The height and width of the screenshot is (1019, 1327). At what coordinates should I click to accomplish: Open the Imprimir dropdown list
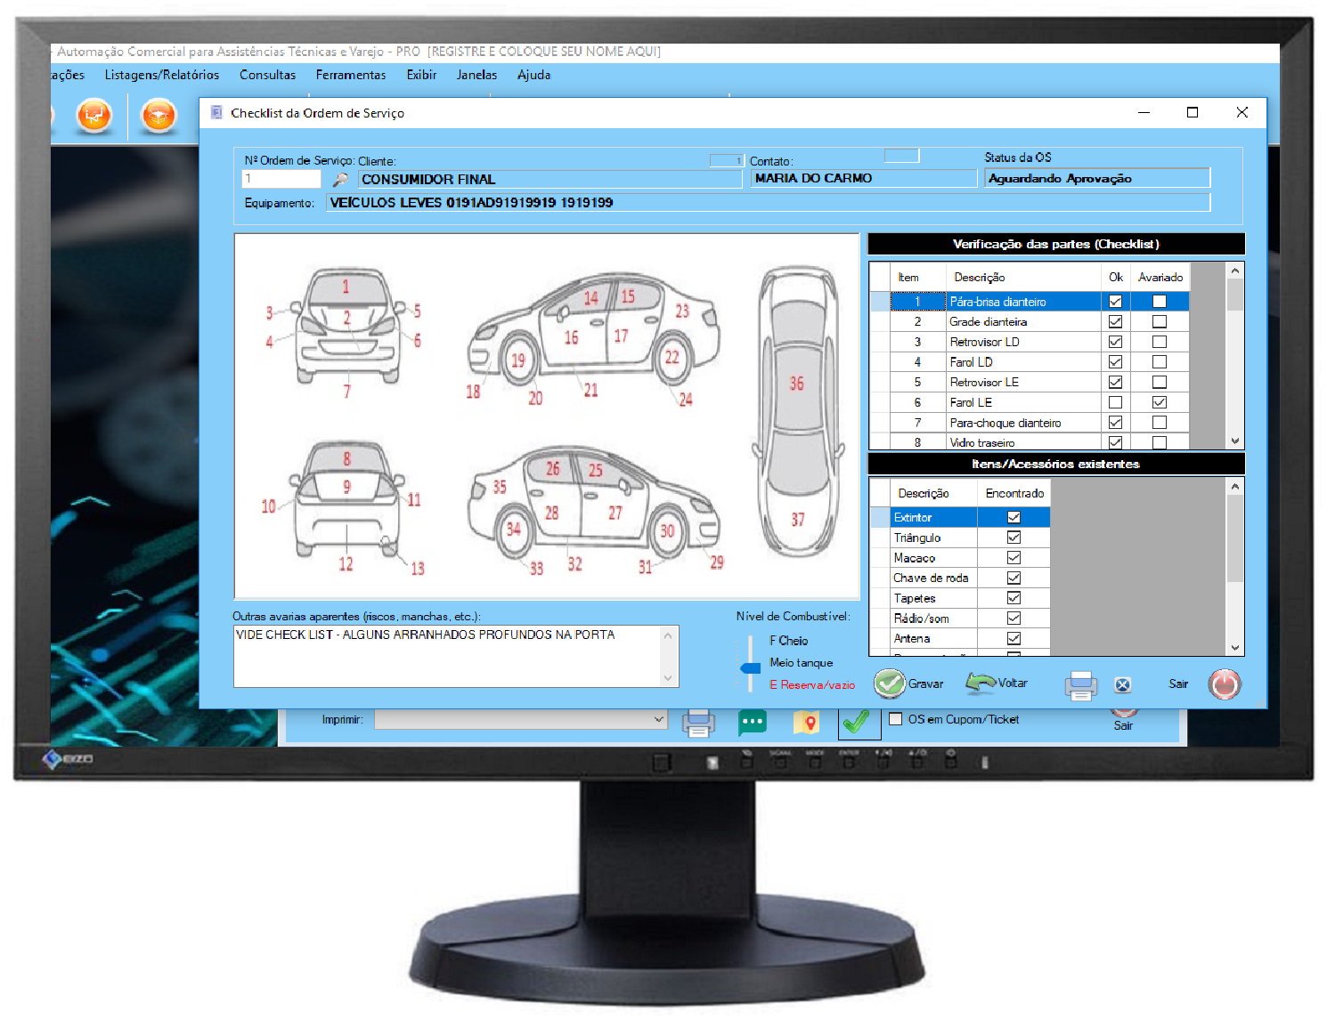[657, 719]
